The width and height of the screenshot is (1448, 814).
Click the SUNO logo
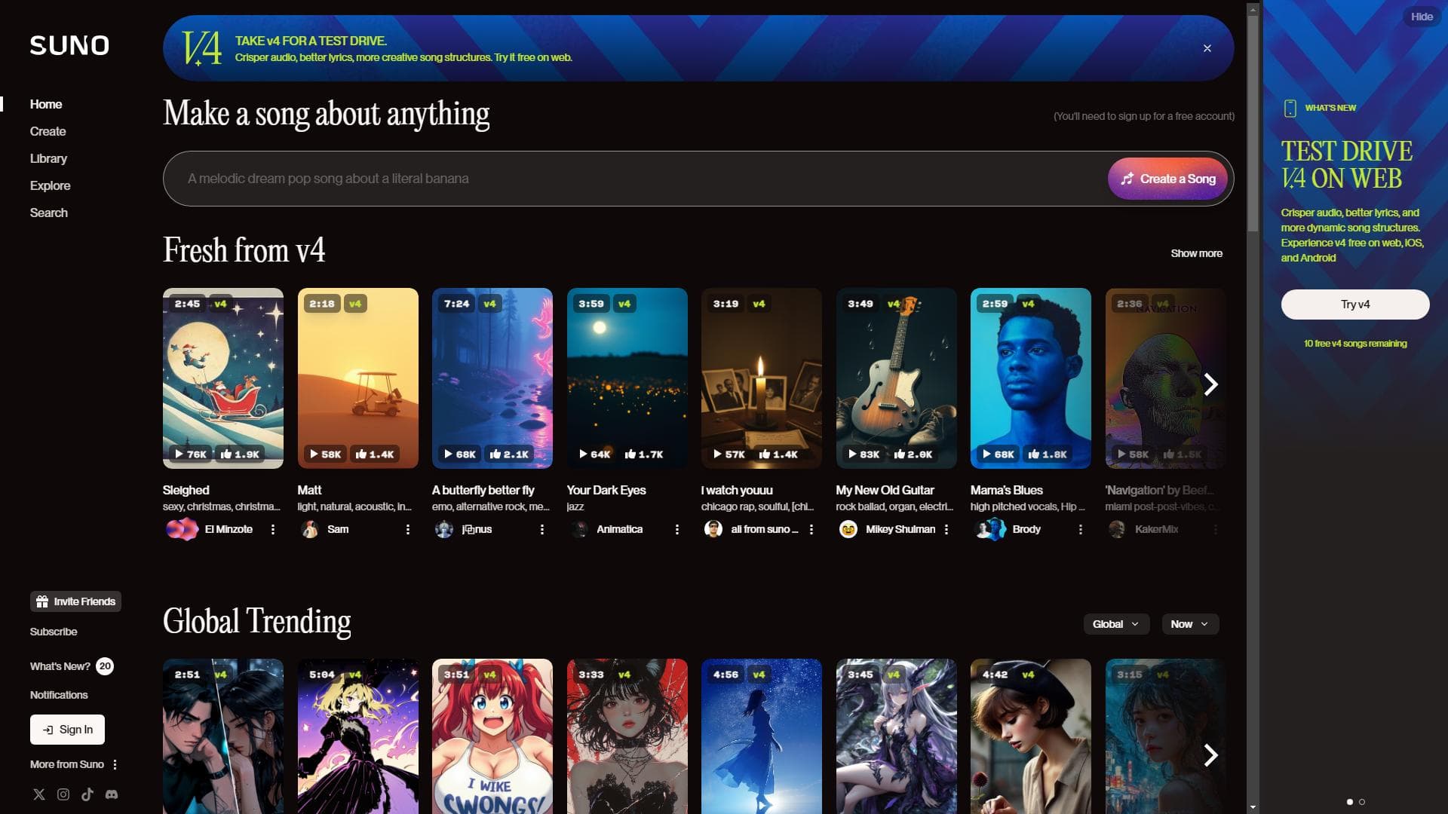[x=69, y=46]
